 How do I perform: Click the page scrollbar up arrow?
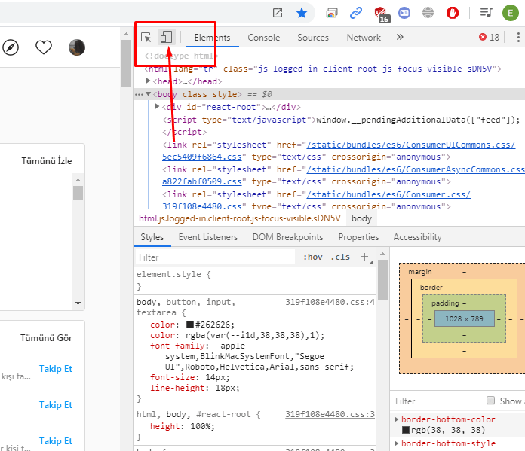coord(126,34)
